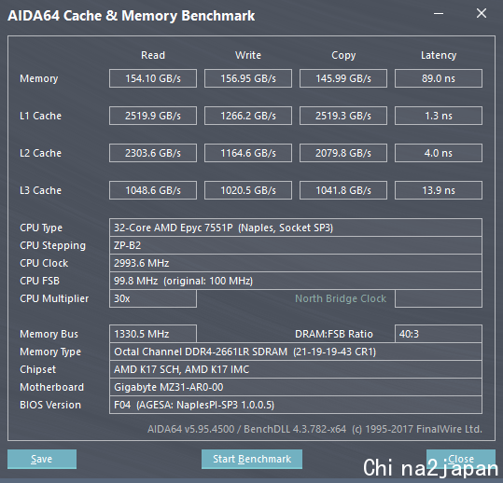The height and width of the screenshot is (483, 503).
Task: Click the Memory Copy 145.99 GB/s box
Action: (343, 78)
